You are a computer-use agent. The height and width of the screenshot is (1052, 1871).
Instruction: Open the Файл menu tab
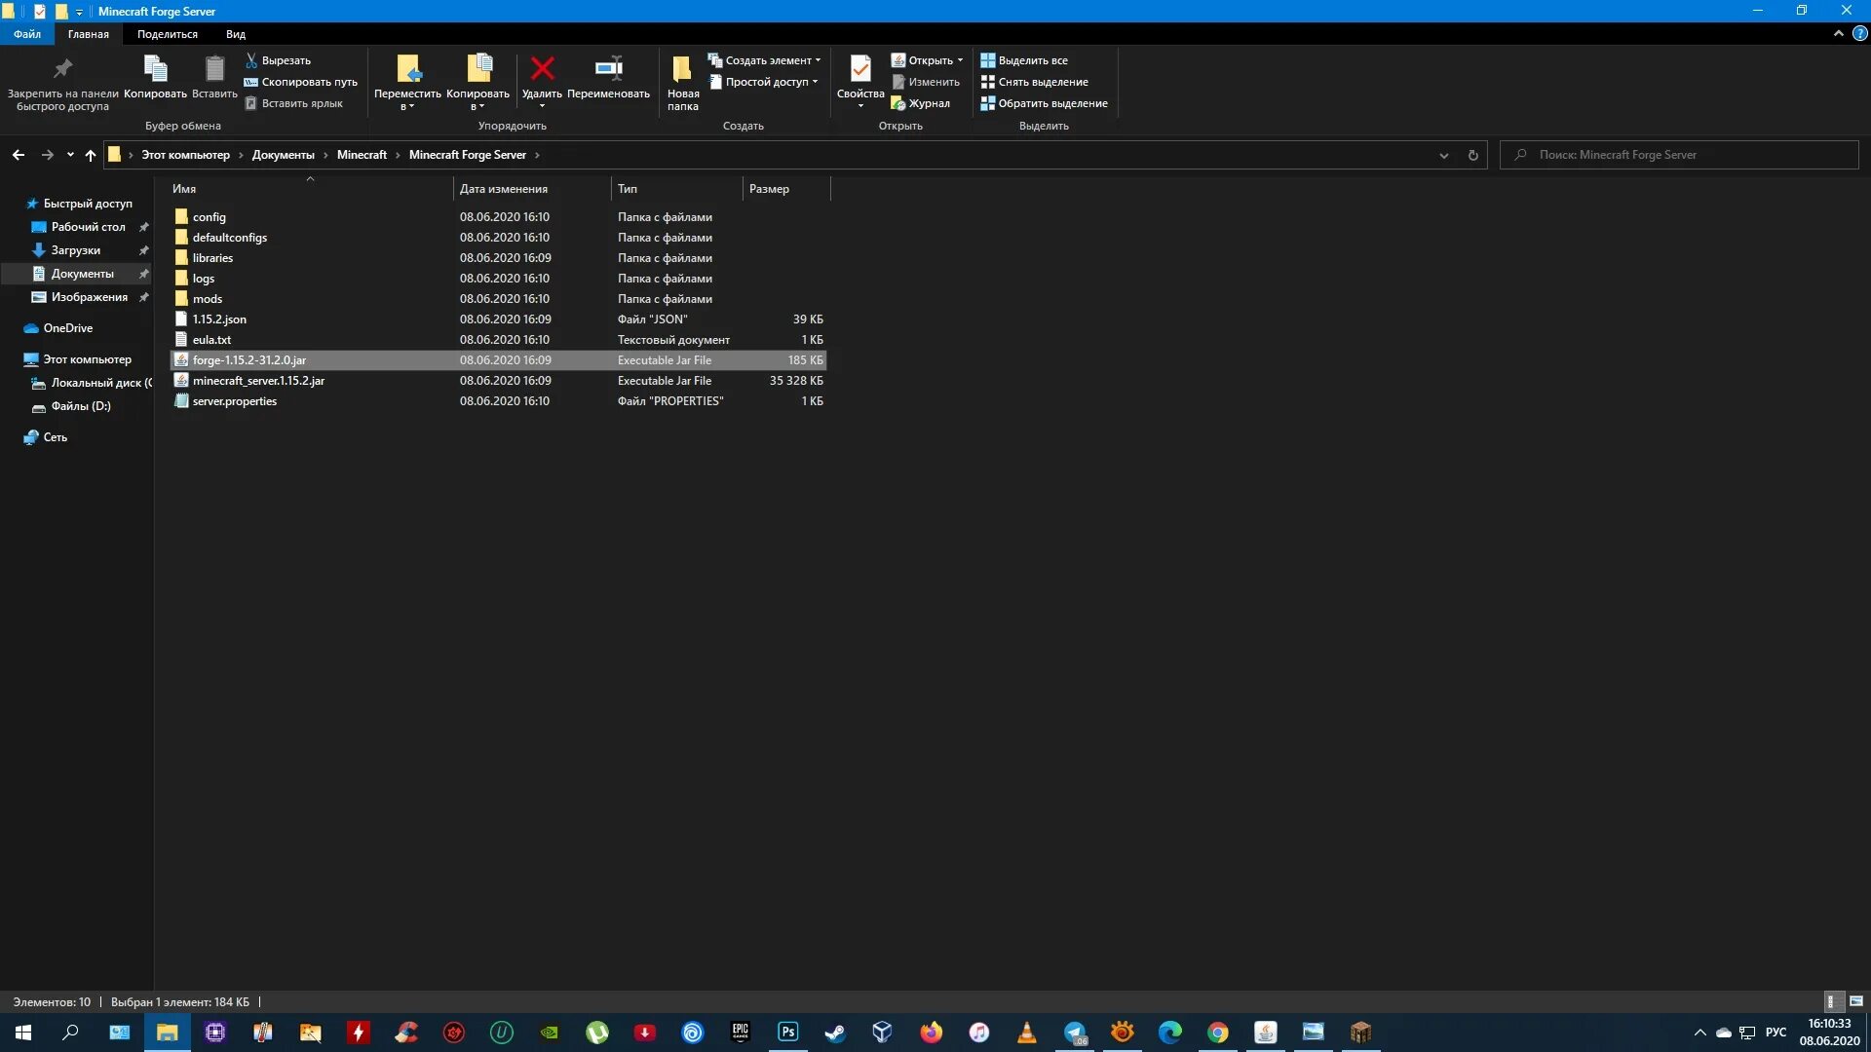point(27,34)
